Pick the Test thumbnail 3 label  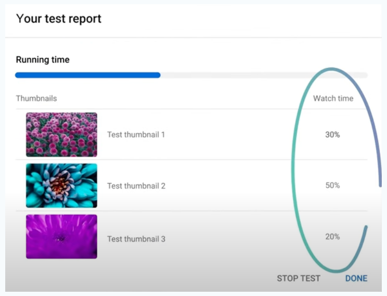click(x=136, y=239)
